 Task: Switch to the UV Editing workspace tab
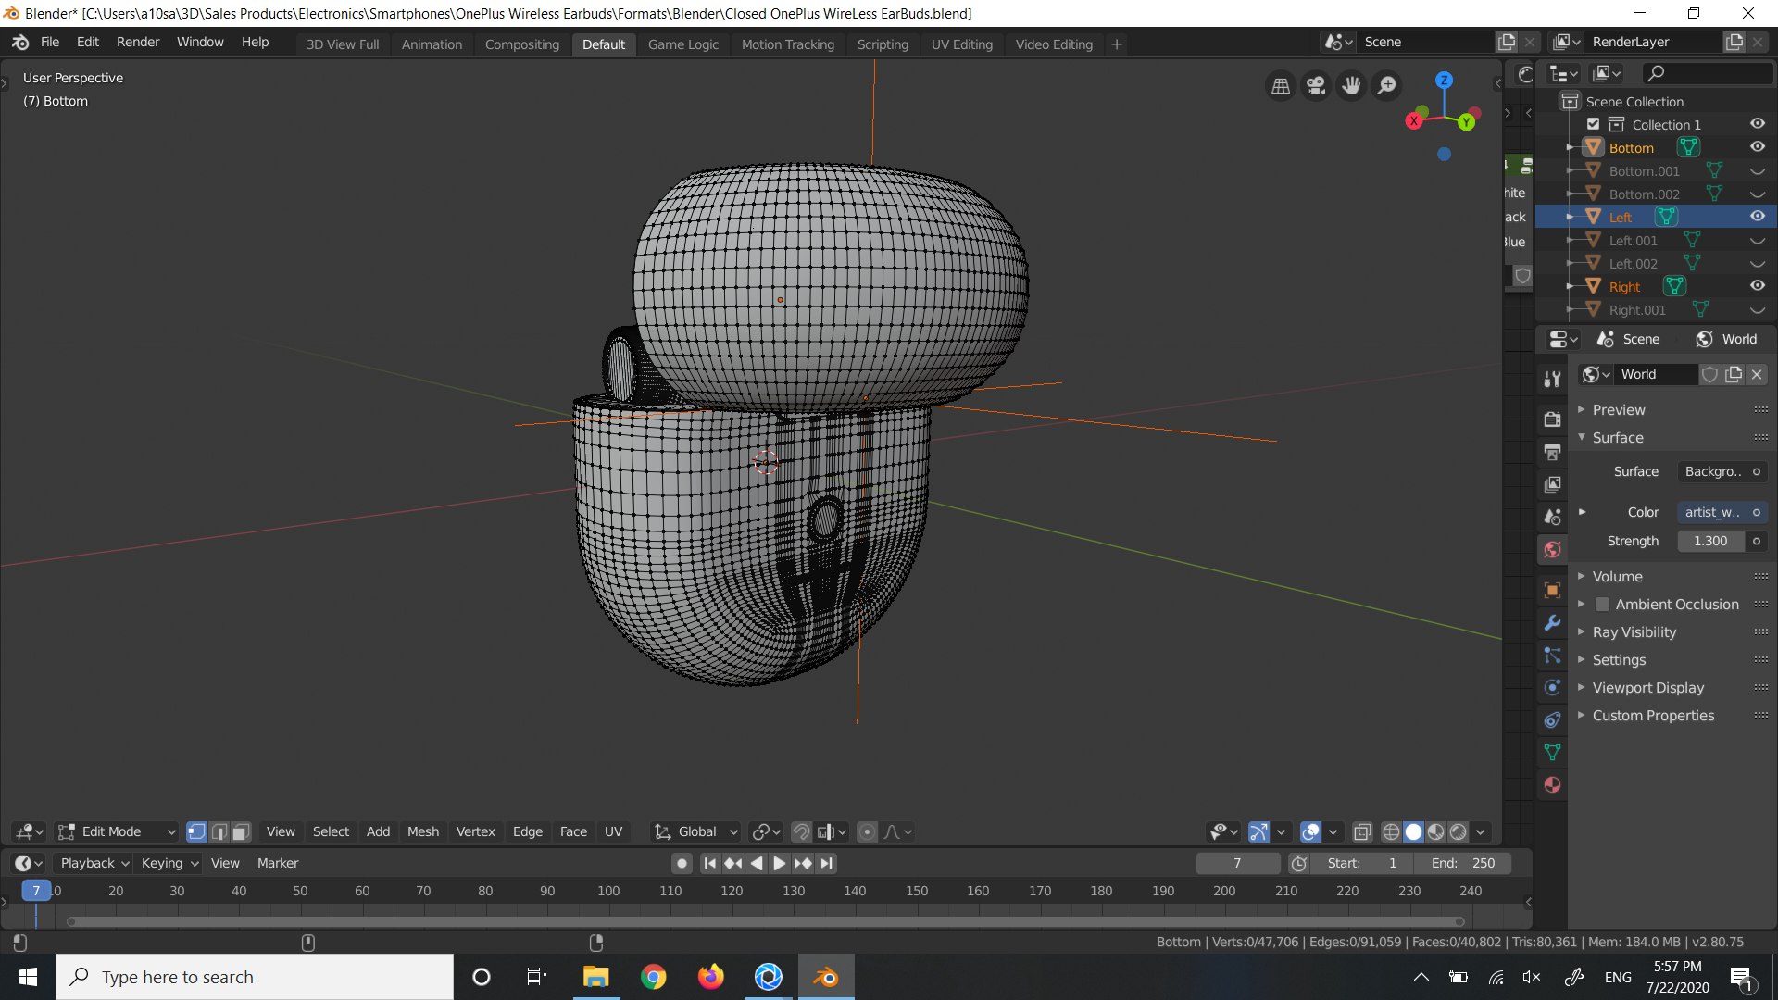pos(961,44)
